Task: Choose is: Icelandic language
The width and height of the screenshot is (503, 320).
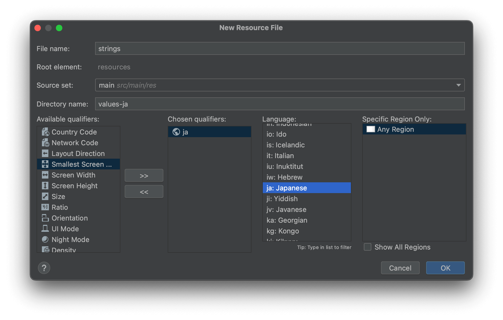Action: point(307,145)
